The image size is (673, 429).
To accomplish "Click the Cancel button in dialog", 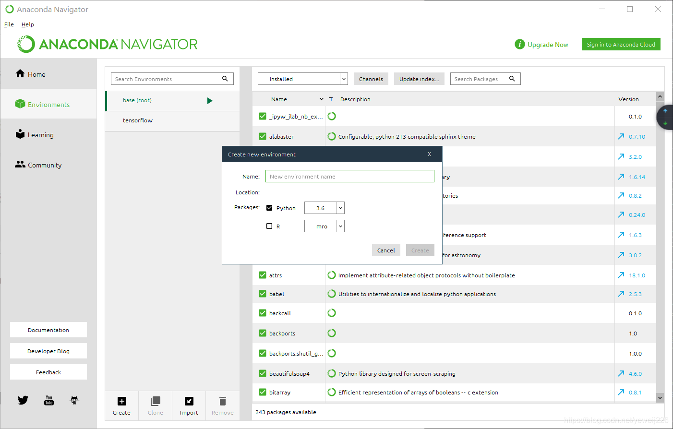I will [386, 250].
